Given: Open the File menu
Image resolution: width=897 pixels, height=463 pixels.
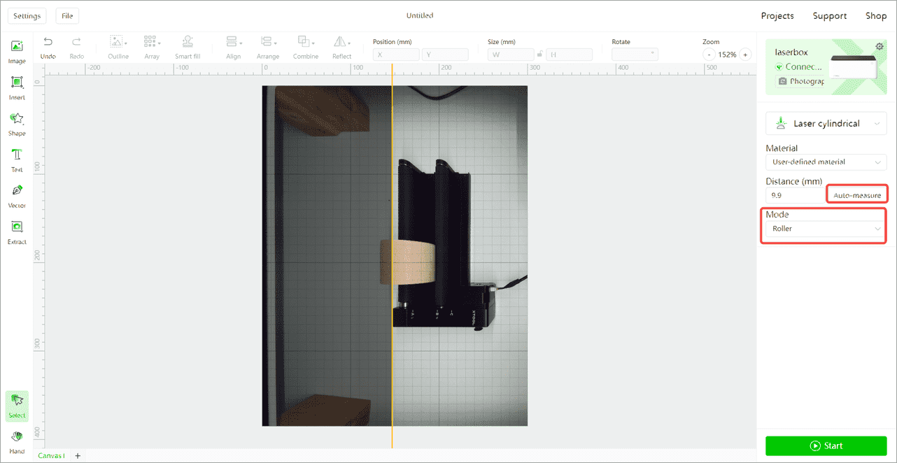Looking at the screenshot, I should point(67,15).
